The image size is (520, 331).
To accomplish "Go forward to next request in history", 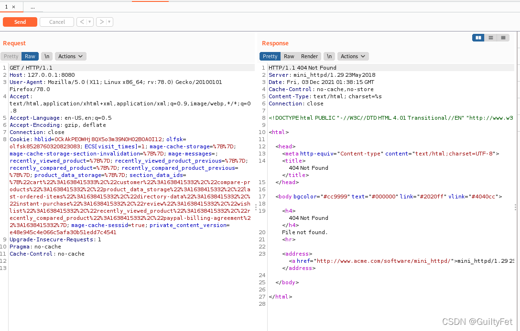I will [x=101, y=22].
